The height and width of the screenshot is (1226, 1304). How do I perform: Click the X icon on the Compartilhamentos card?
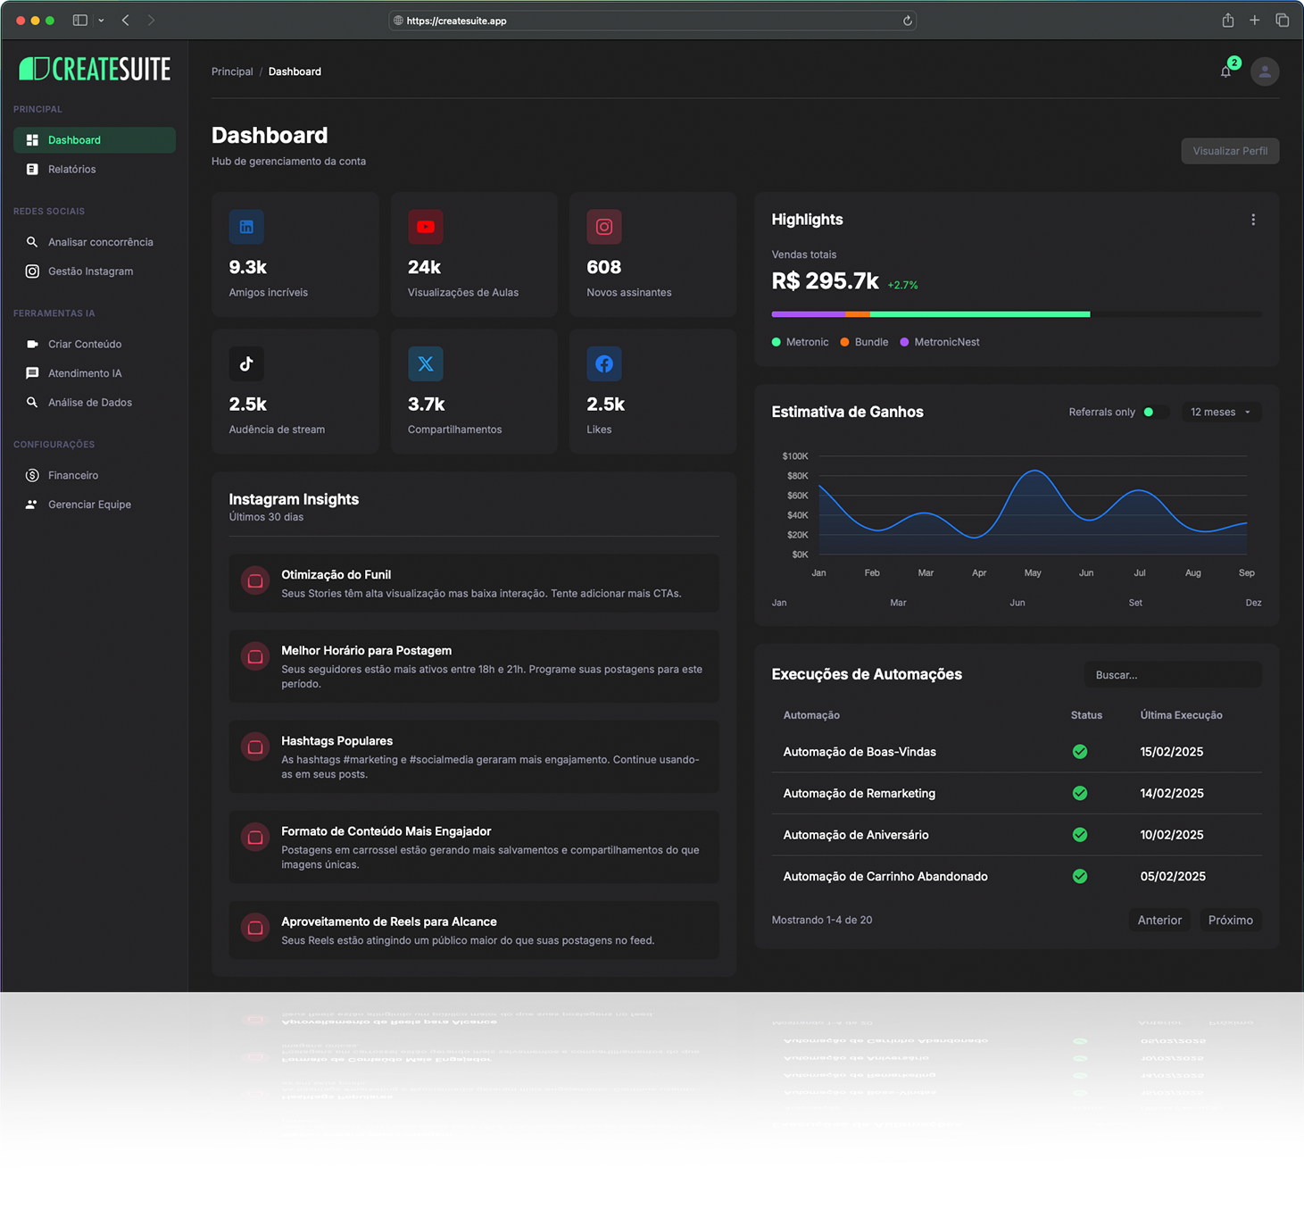point(426,363)
